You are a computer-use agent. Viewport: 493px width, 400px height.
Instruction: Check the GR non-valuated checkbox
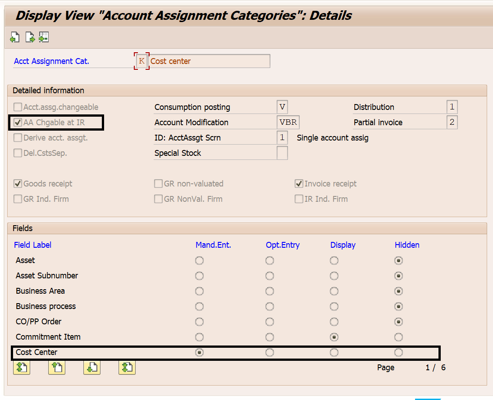point(159,184)
